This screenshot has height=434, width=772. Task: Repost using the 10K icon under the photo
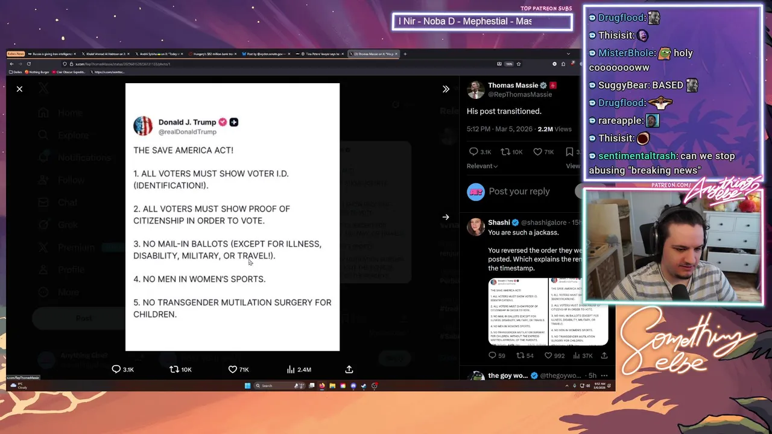click(174, 370)
